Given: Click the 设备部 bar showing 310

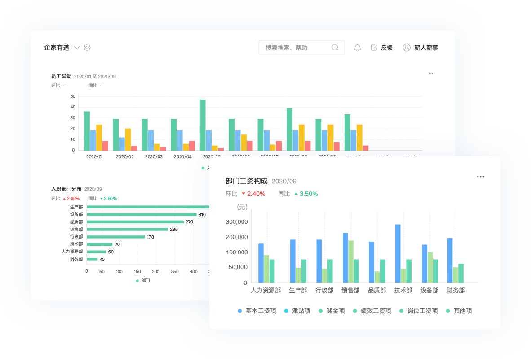Looking at the screenshot, I should point(141,214).
